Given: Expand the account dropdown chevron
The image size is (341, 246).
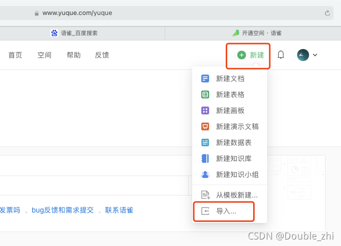Looking at the screenshot, I should click(x=315, y=55).
